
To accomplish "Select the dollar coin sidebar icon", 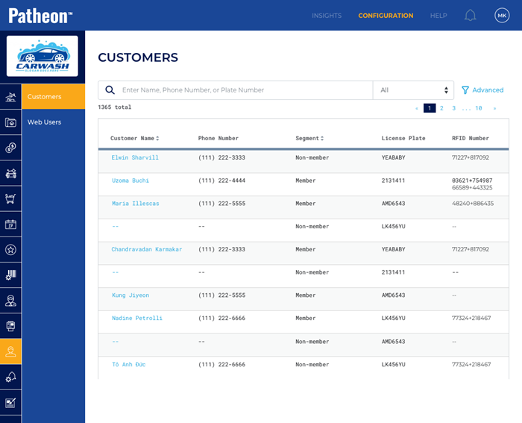I will point(10,148).
